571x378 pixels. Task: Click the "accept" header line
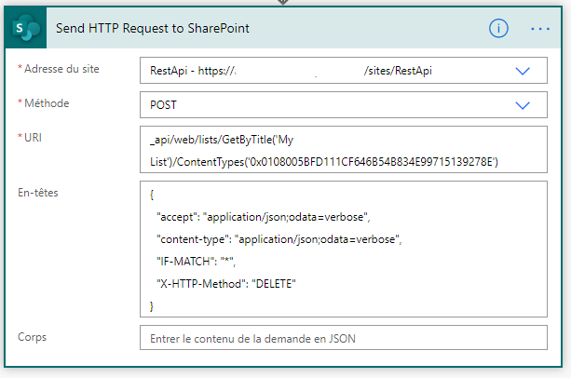pos(264,217)
